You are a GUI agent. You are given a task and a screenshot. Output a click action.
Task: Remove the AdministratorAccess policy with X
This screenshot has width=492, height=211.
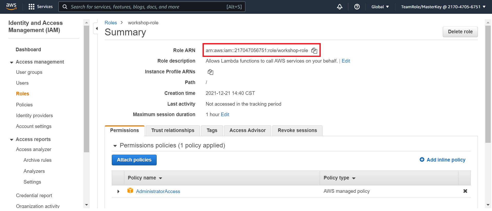(465, 191)
